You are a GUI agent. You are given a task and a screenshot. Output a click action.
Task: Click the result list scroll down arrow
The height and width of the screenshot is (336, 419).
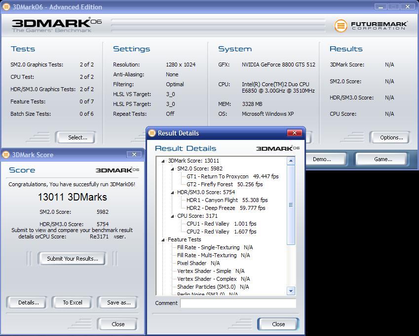[291, 291]
